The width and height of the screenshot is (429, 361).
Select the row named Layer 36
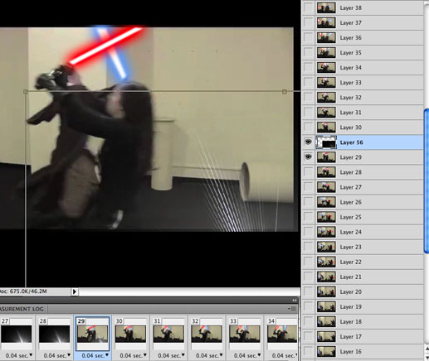[x=363, y=37]
